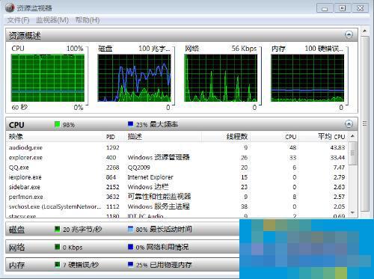This screenshot has width=374, height=279.
Task: Click the blue 23% 最大频率 swatch
Action: pos(130,123)
